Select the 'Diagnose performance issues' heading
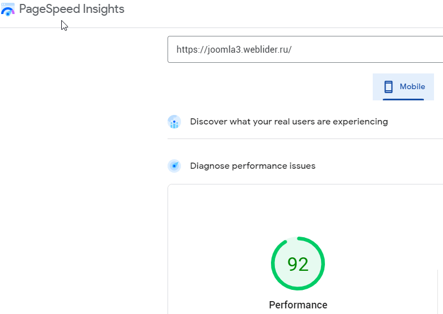 [x=252, y=166]
